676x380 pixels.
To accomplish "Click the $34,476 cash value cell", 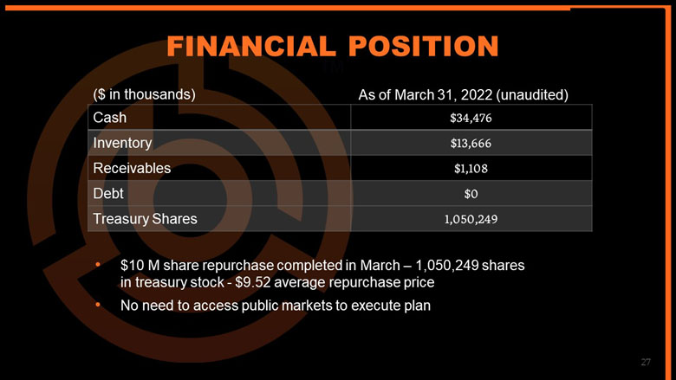I will (x=472, y=117).
